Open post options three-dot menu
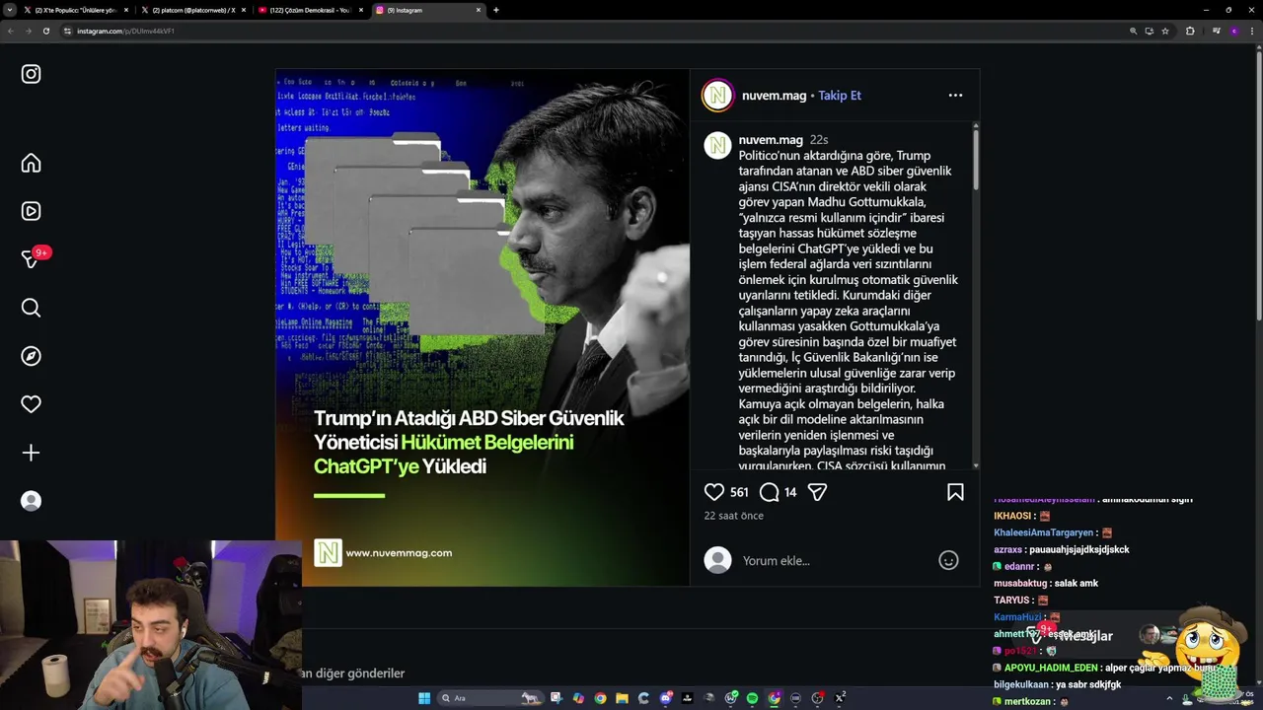Viewport: 1263px width, 710px height. [955, 96]
